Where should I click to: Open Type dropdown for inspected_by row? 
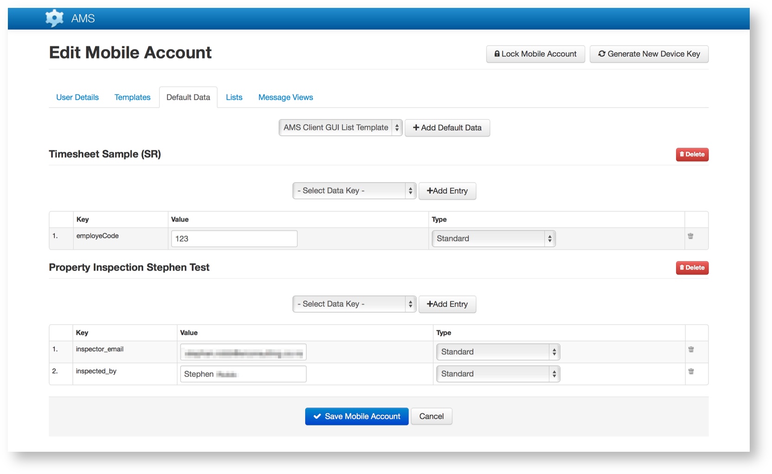[x=498, y=374]
